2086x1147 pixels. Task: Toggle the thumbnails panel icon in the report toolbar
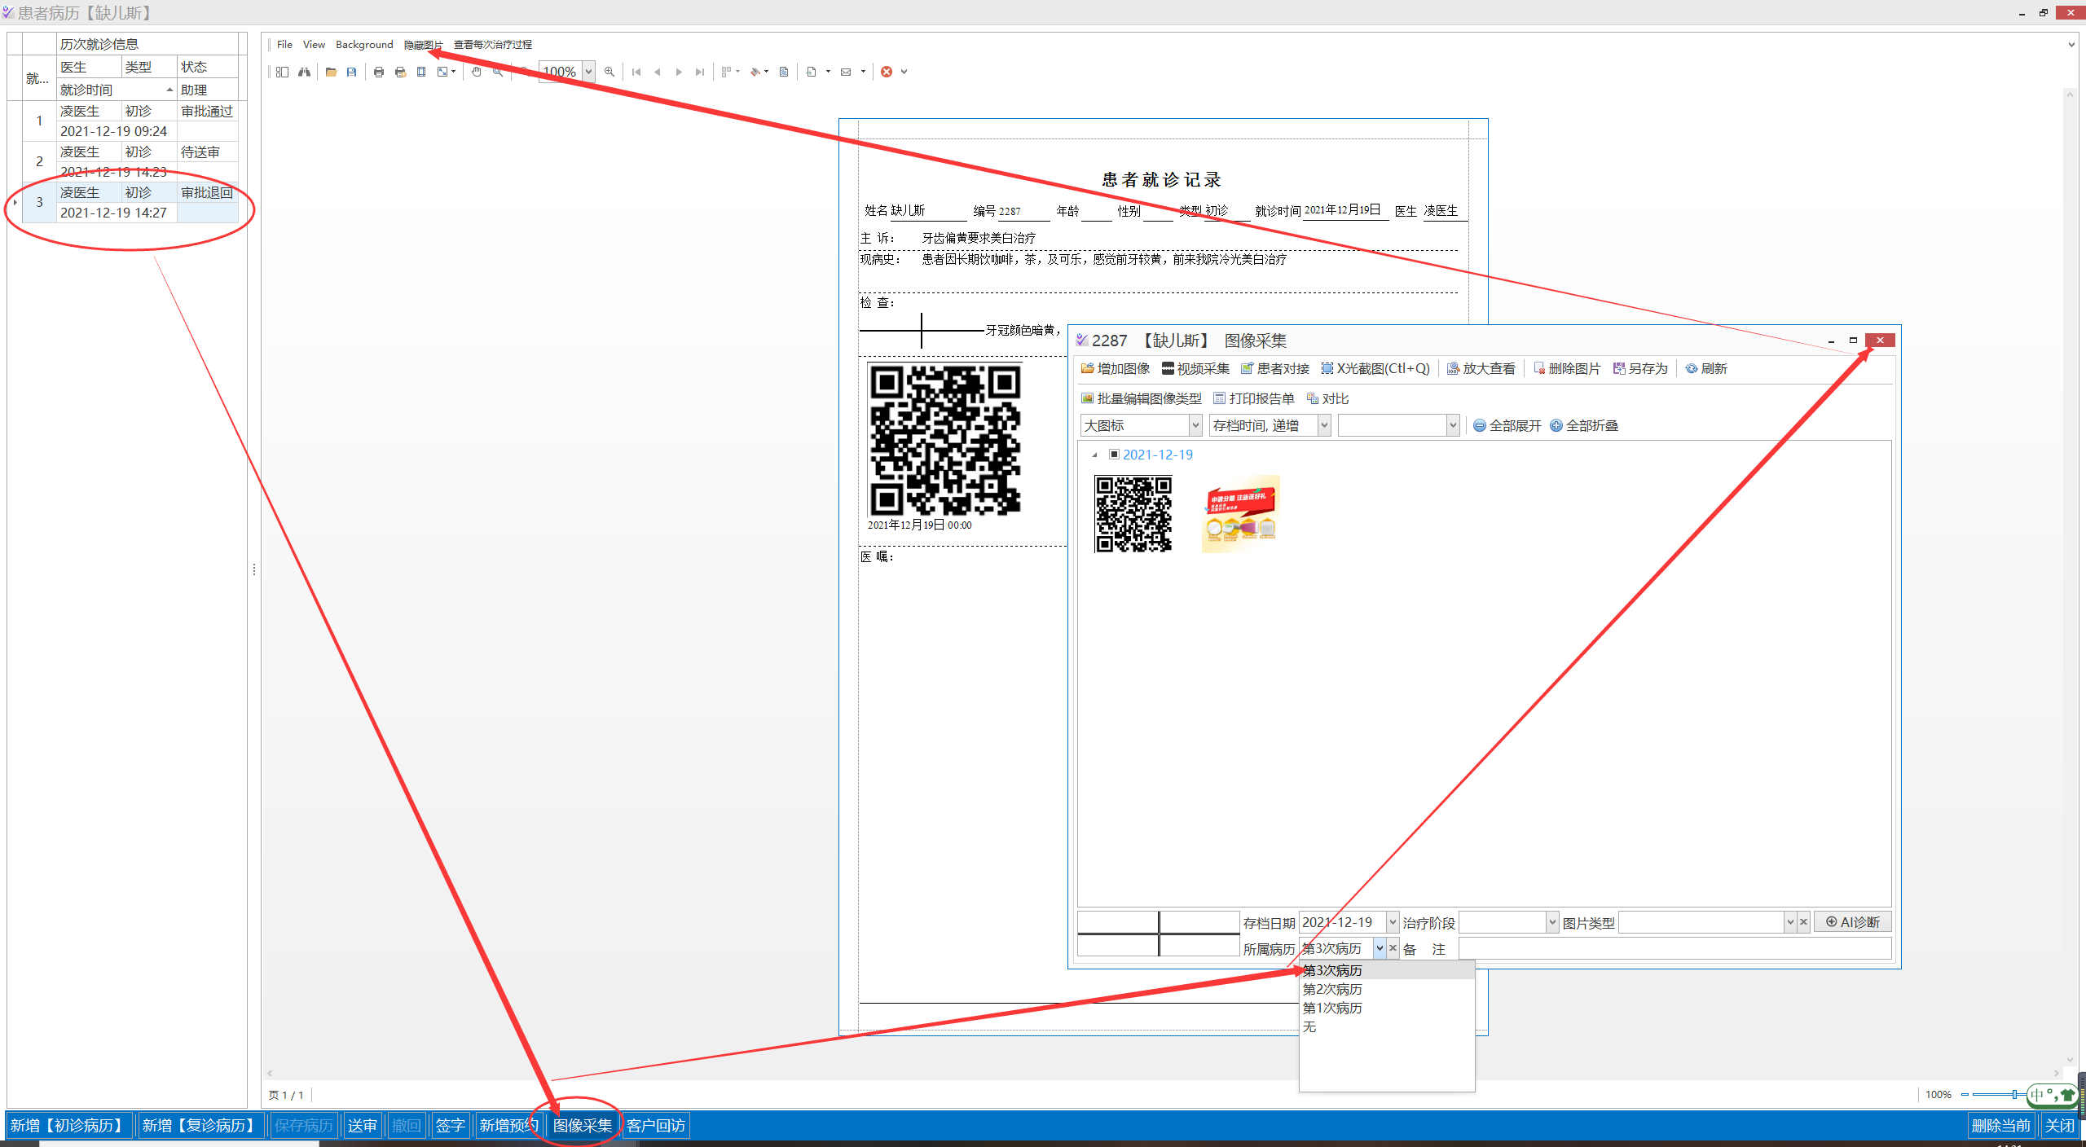282,72
